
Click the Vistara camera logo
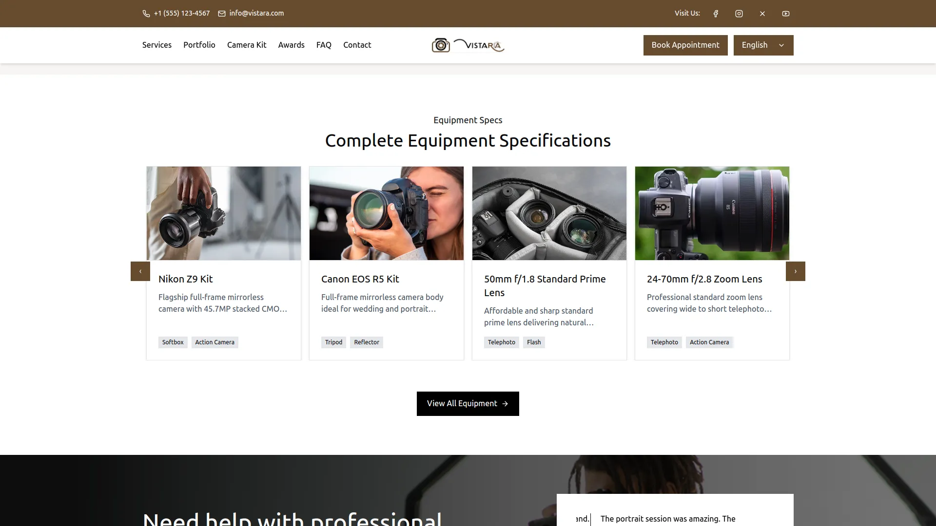coord(468,45)
